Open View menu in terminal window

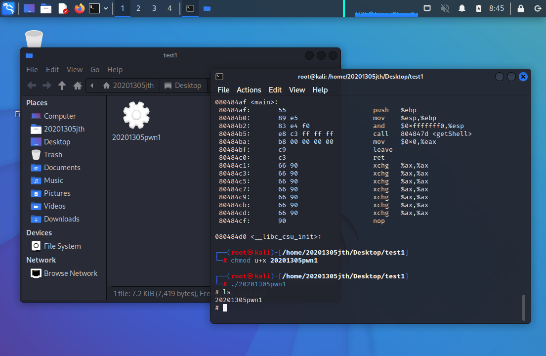pyautogui.click(x=296, y=90)
